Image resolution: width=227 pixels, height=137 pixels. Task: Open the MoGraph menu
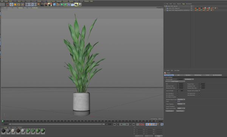(x=59, y=1)
